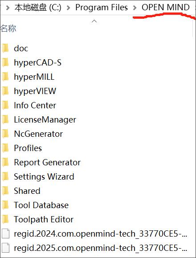
Task: Select the hyperMILL folder icon
Action: pyautogui.click(x=5, y=77)
